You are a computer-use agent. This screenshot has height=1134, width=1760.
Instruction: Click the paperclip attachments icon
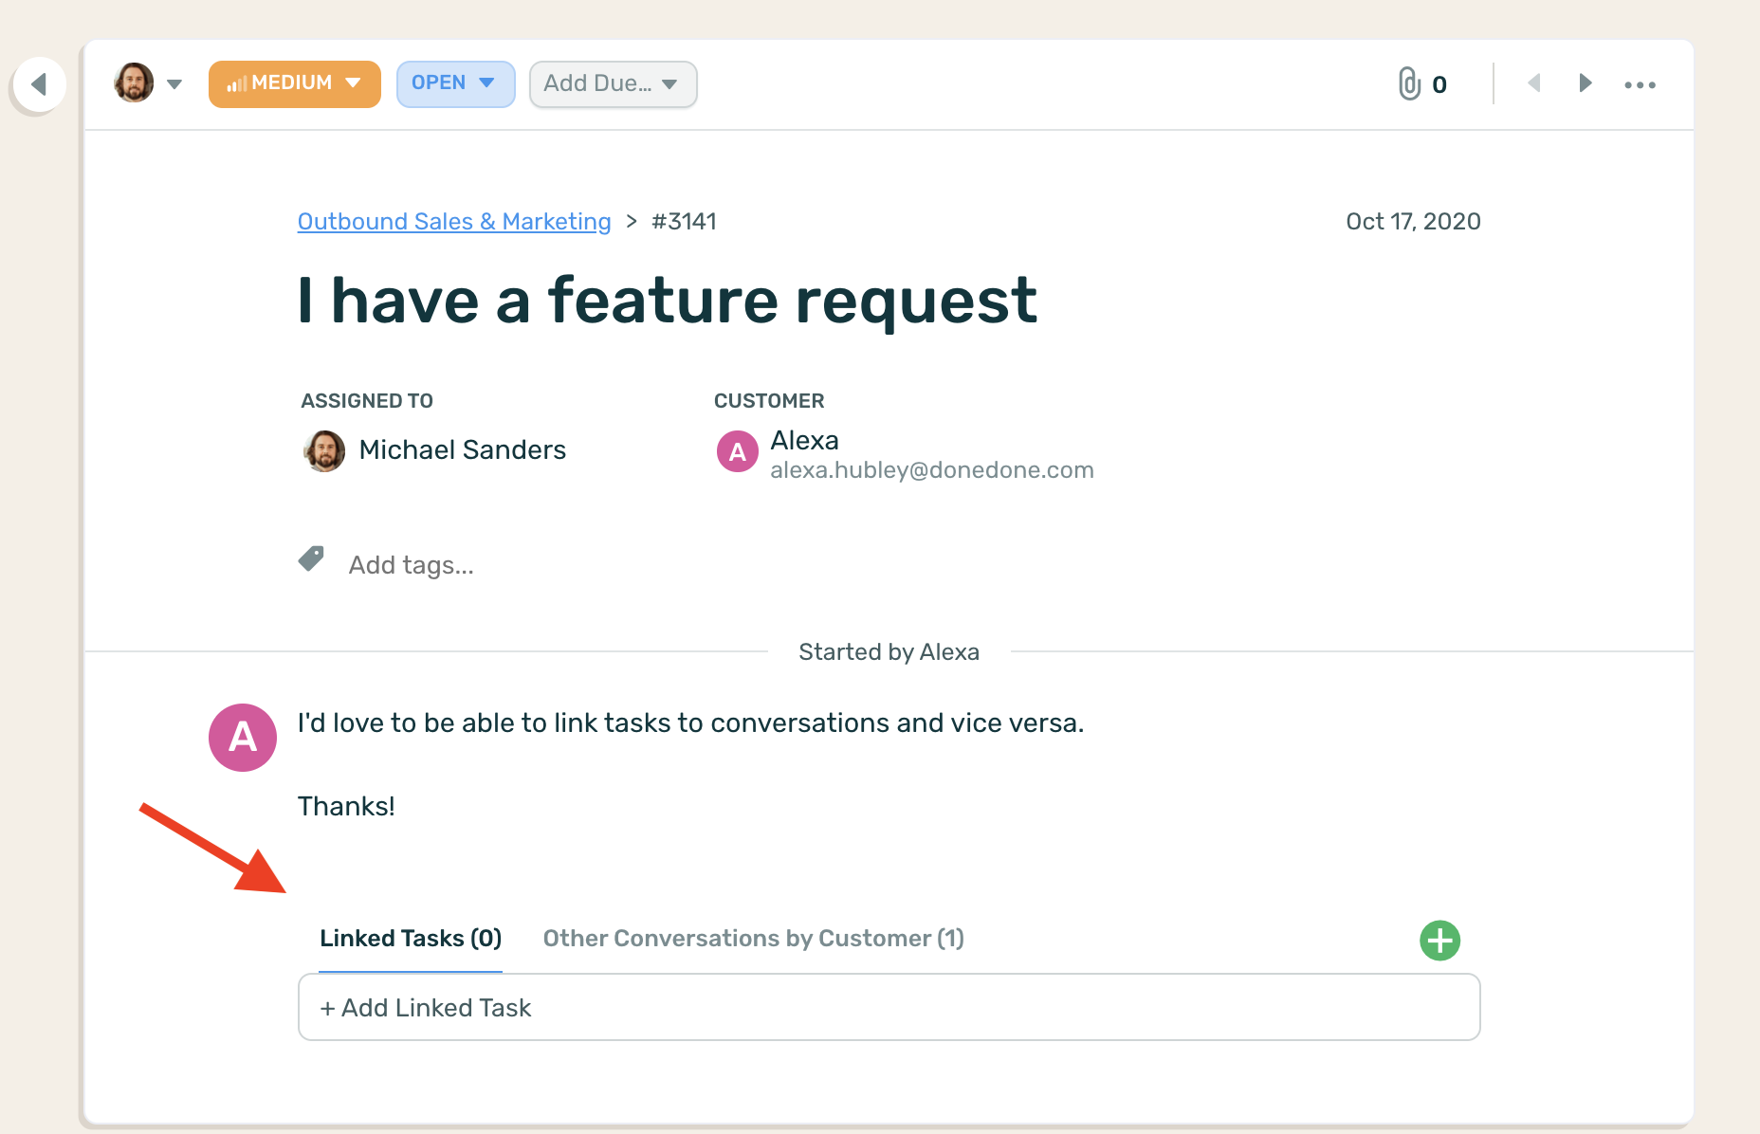point(1409,83)
